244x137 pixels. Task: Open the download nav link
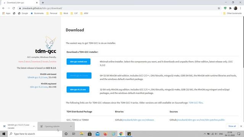[36, 62]
